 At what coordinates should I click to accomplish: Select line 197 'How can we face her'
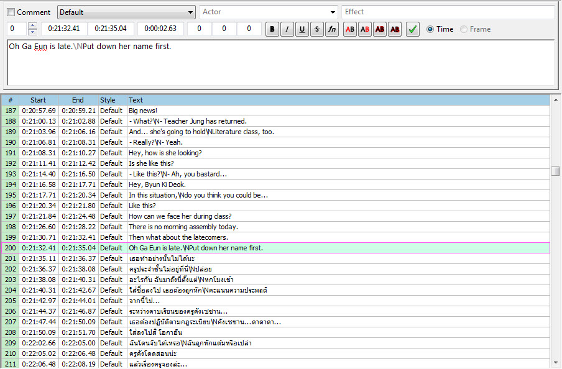click(275, 216)
